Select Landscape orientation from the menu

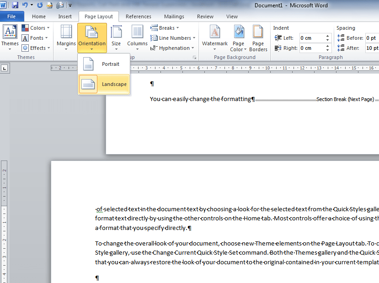104,84
